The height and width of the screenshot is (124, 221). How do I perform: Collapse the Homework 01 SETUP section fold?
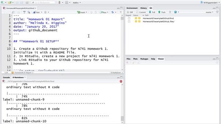click(x=12, y=41)
